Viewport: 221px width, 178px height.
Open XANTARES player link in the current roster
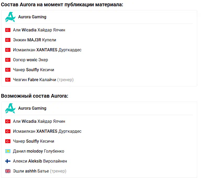click(47, 50)
